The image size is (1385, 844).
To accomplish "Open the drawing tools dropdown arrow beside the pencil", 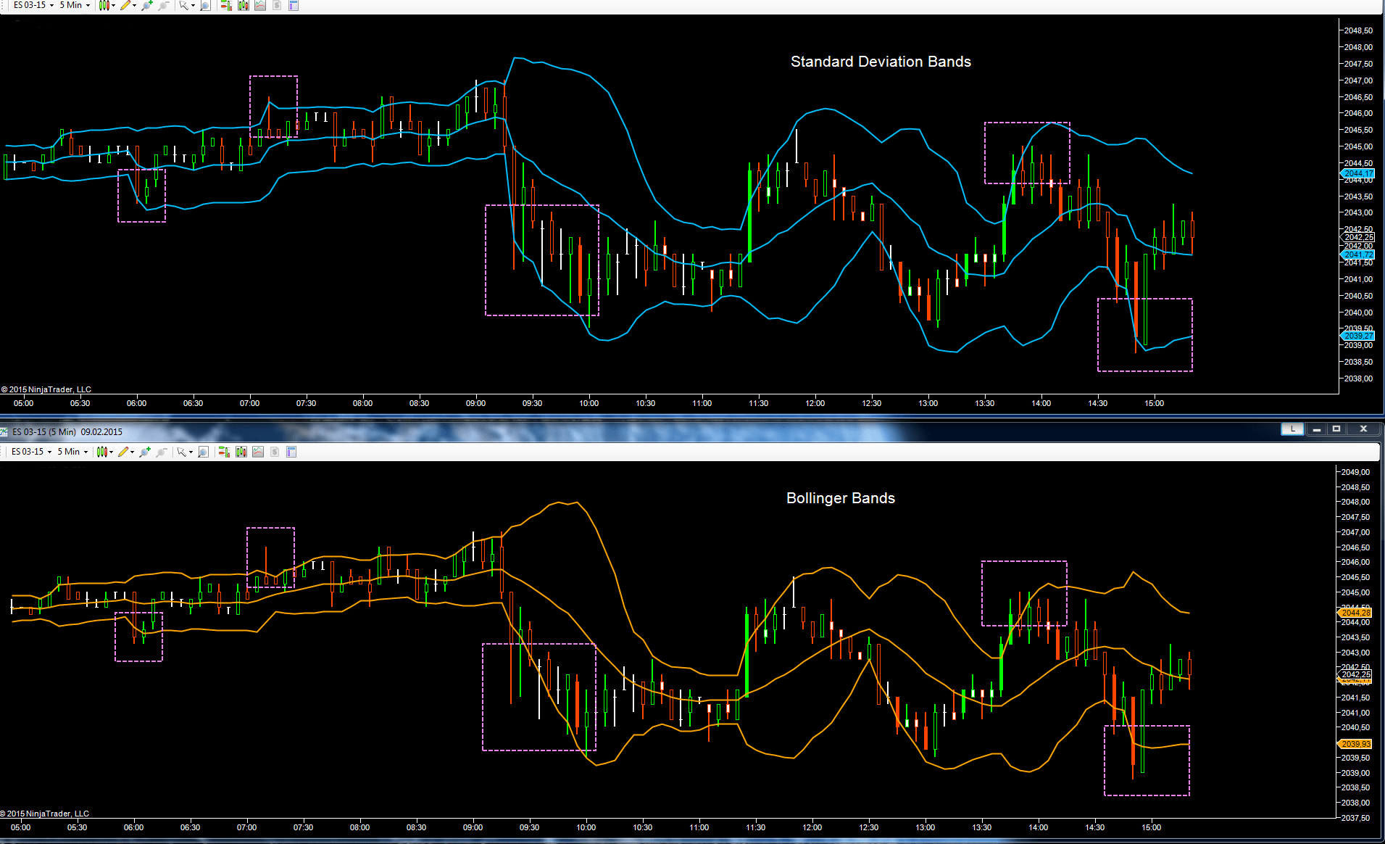I will point(135,6).
